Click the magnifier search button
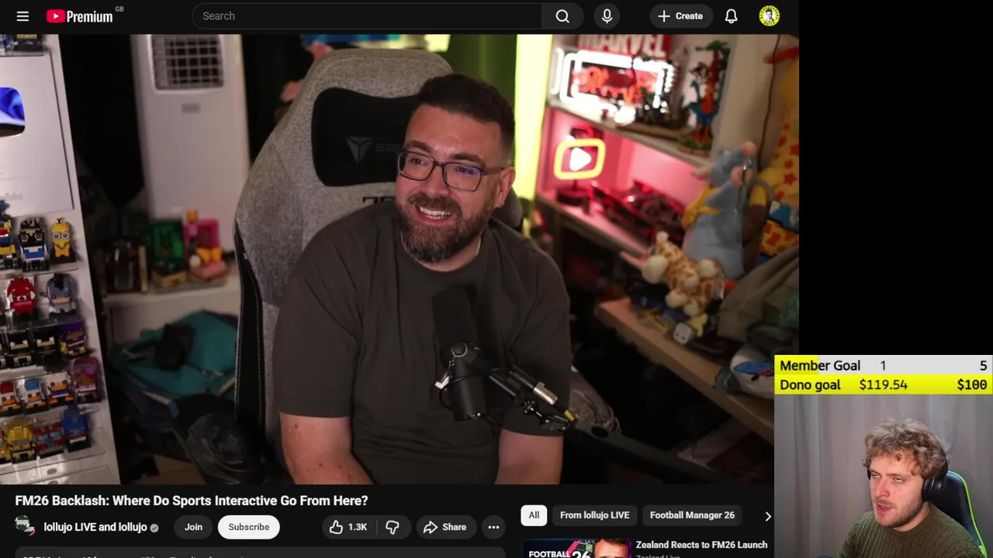The width and height of the screenshot is (993, 558). click(x=562, y=15)
